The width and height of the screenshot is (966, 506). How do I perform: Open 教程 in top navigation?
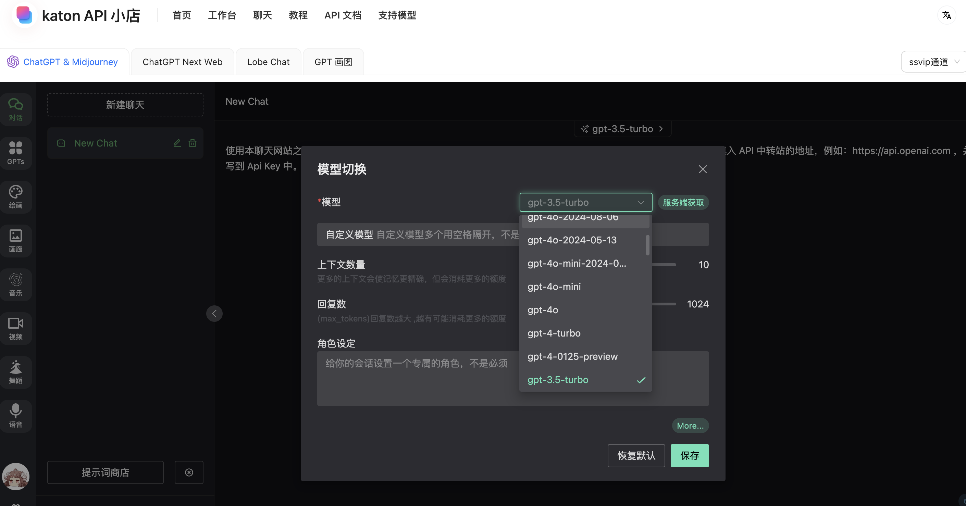(x=298, y=15)
